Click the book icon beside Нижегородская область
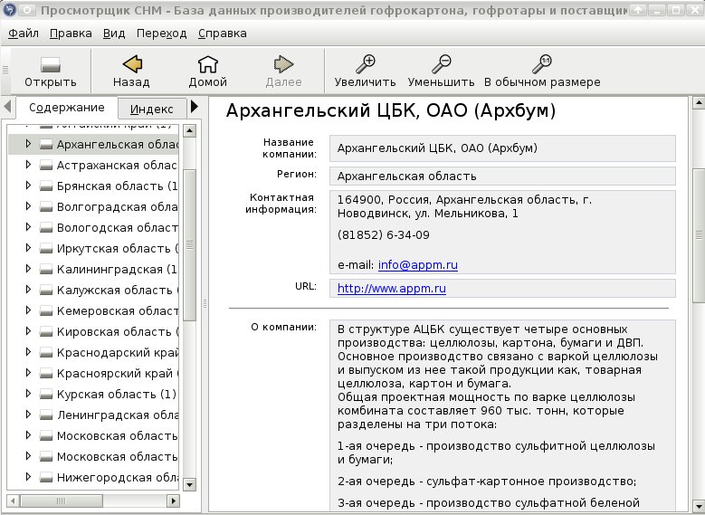The image size is (705, 515). pyautogui.click(x=45, y=477)
